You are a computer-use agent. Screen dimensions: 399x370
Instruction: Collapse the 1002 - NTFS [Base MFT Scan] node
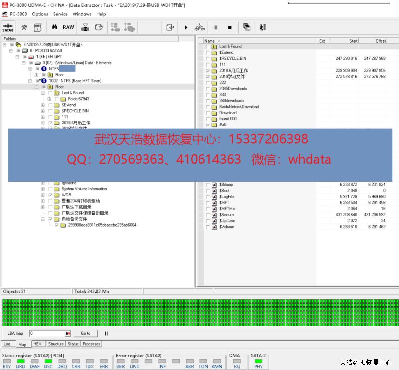point(31,81)
